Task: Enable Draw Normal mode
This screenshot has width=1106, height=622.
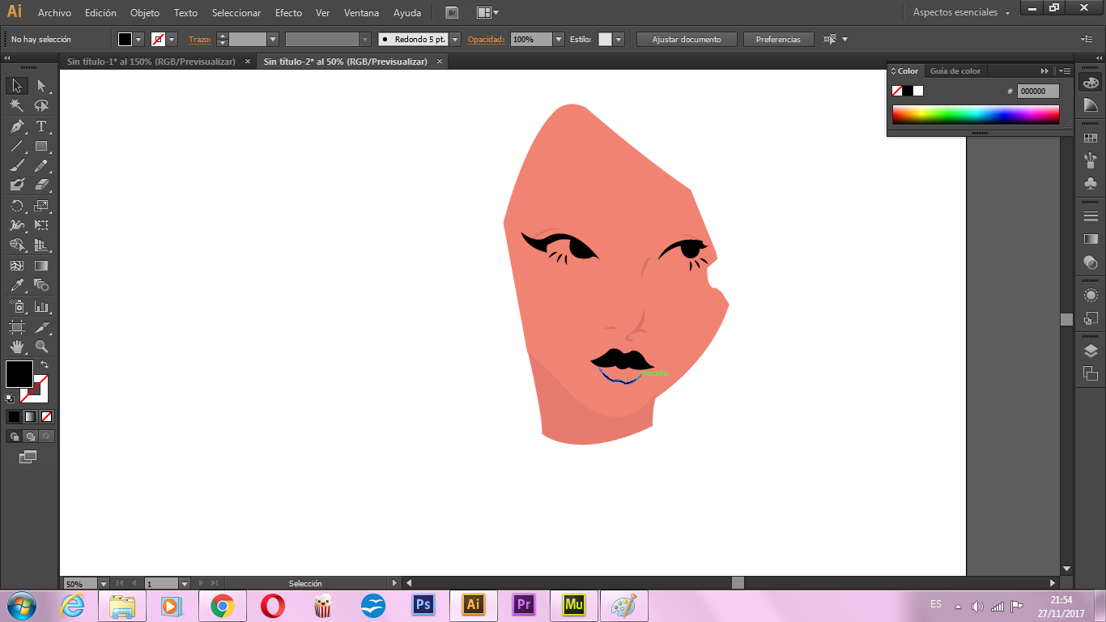Action: click(14, 437)
